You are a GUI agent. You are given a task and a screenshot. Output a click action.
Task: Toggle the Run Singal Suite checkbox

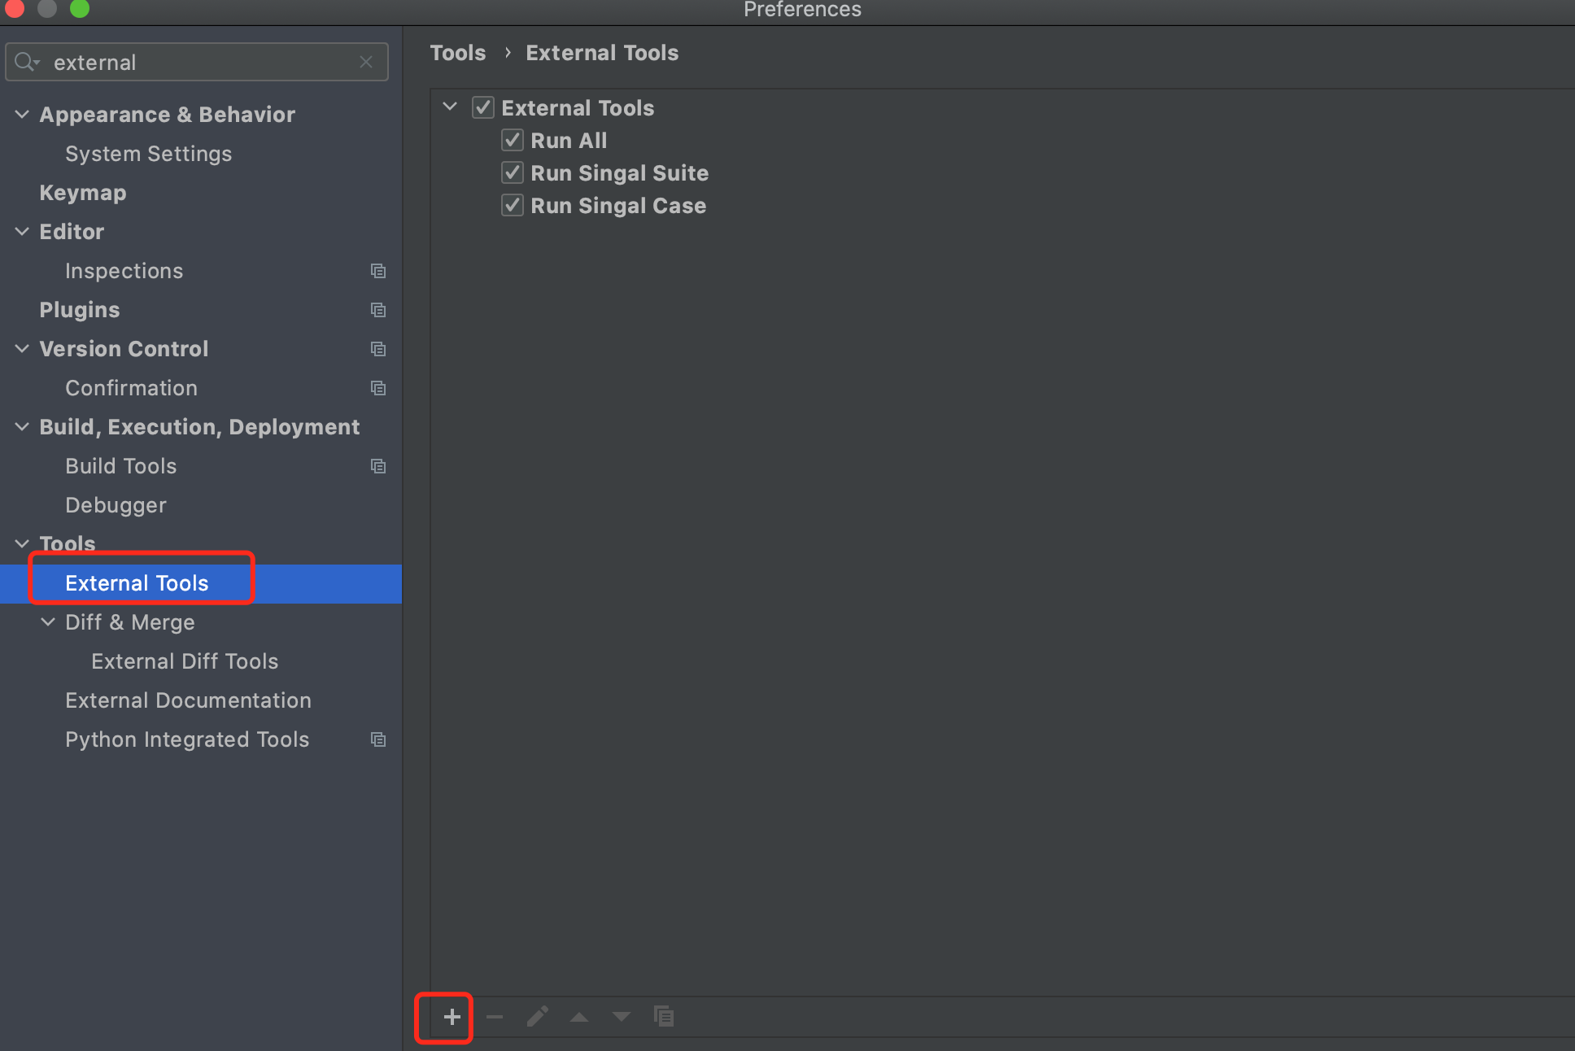click(x=512, y=173)
